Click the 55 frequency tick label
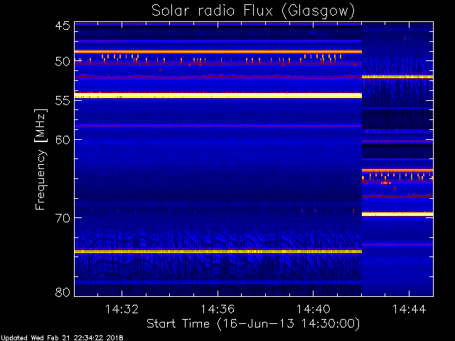455x341 pixels. click(63, 101)
